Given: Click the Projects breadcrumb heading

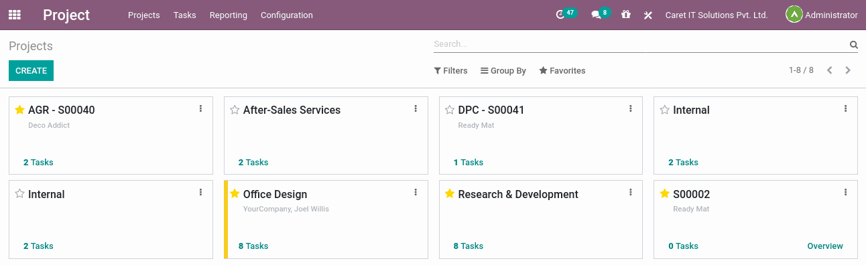Looking at the screenshot, I should pyautogui.click(x=31, y=46).
